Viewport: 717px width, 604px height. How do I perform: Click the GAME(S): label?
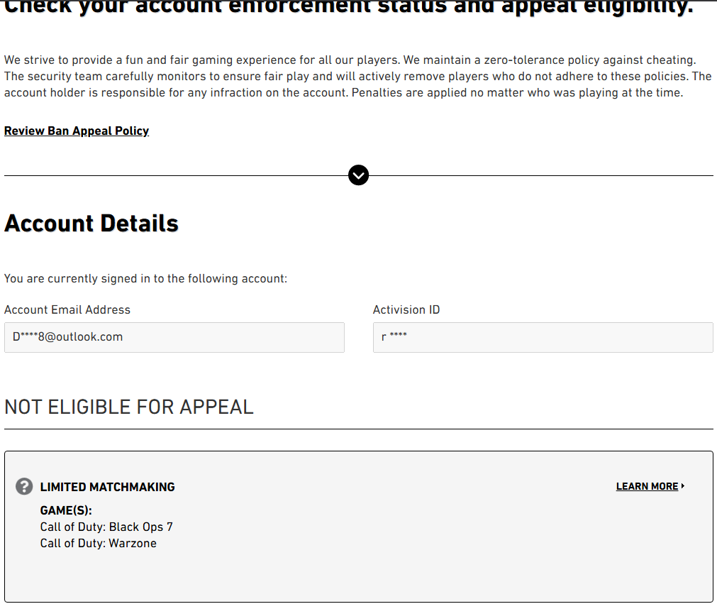pyautogui.click(x=66, y=510)
